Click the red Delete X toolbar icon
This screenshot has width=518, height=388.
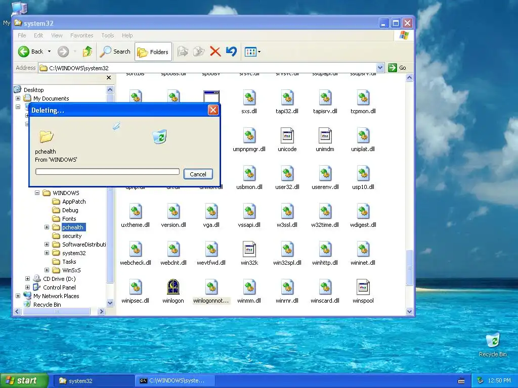point(215,52)
